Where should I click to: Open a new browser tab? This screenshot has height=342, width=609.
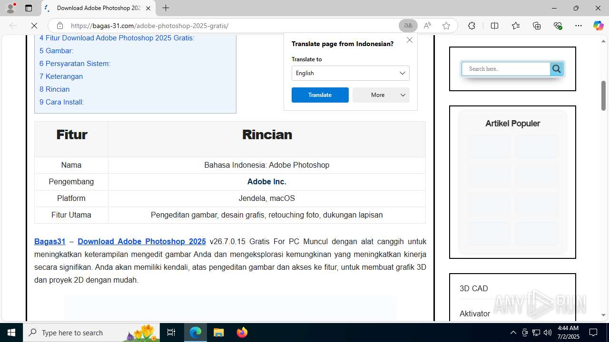166,8
